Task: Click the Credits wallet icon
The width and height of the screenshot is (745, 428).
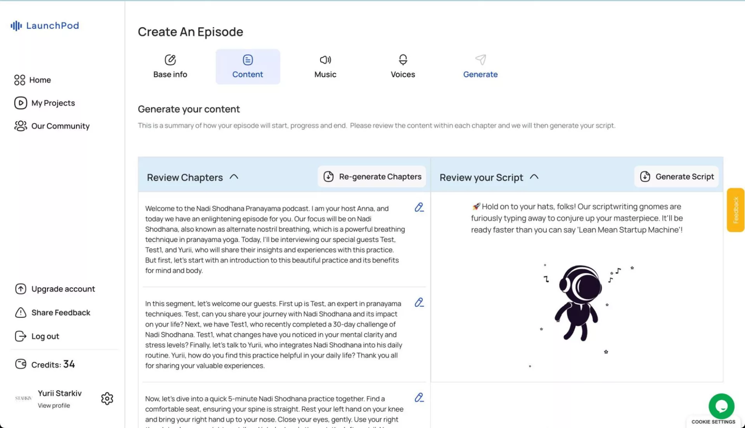Action: 21,364
